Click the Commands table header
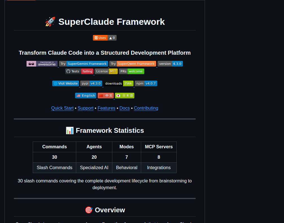The image size is (284, 223). point(54,147)
